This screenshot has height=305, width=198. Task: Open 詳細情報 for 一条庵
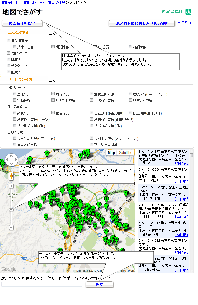click(x=181, y=199)
